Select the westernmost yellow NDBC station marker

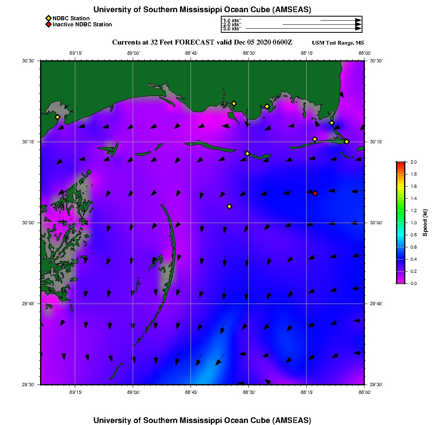[x=57, y=117]
